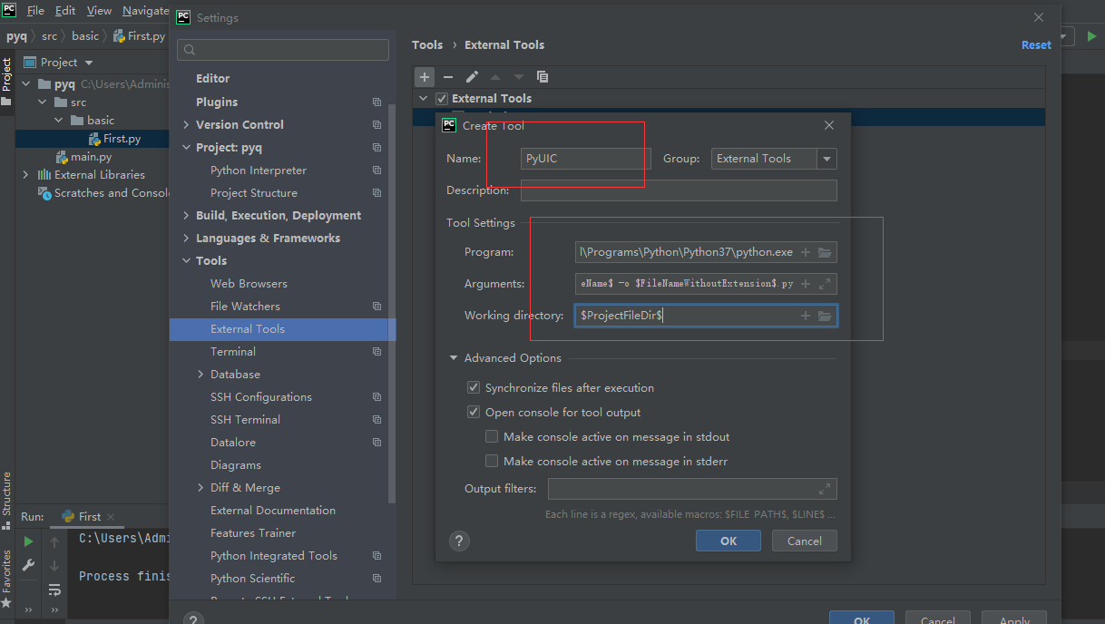Expand the Diff & Merge settings node
The width and height of the screenshot is (1105, 624).
coord(200,488)
